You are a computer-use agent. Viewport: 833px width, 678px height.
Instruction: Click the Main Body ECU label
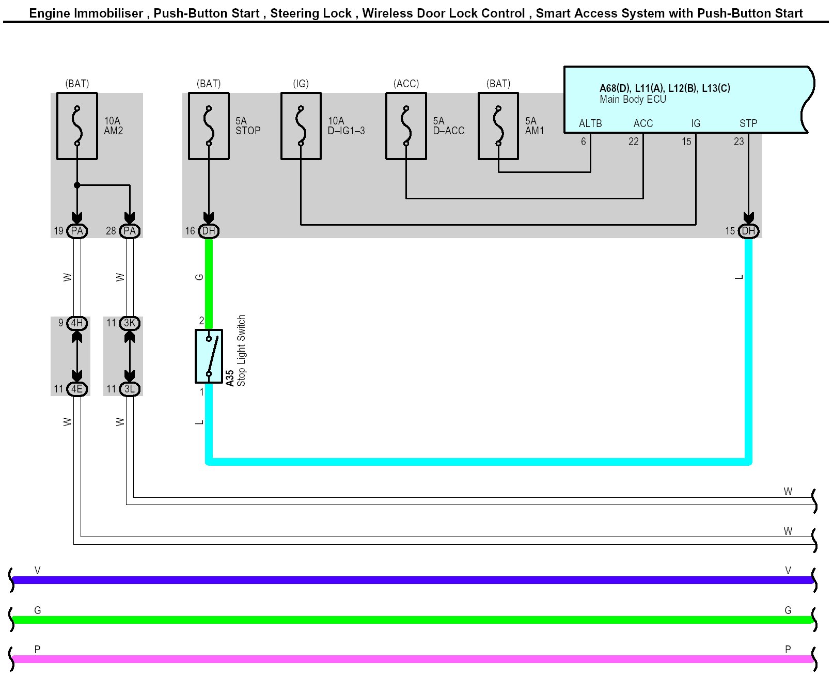[x=633, y=100]
